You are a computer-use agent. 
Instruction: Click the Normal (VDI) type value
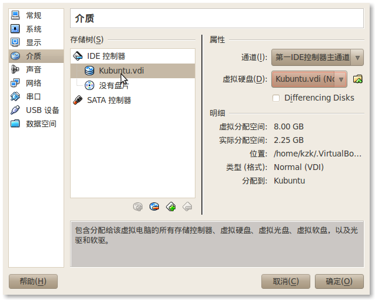click(298, 167)
